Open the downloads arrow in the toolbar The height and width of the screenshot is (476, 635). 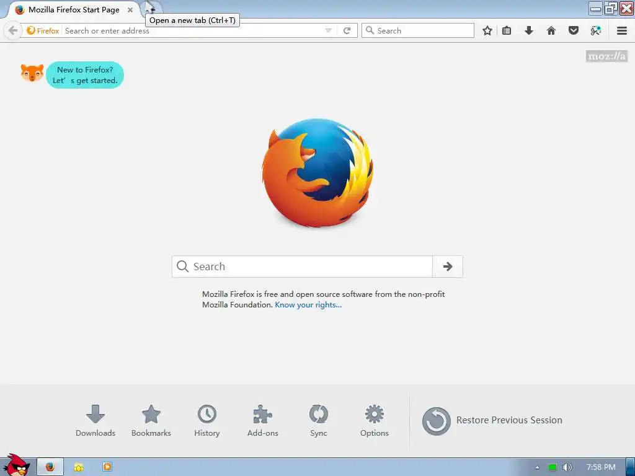click(528, 31)
